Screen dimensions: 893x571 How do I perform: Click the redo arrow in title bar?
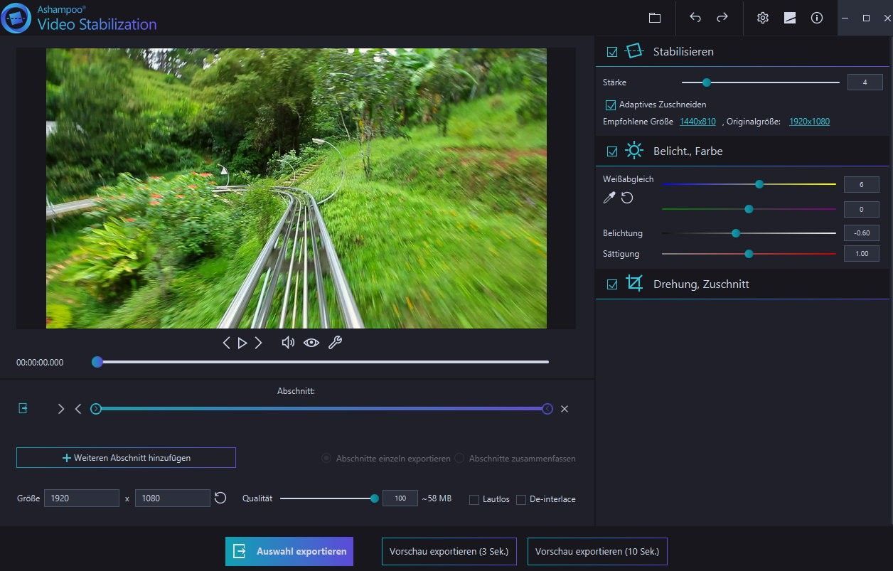pos(722,18)
